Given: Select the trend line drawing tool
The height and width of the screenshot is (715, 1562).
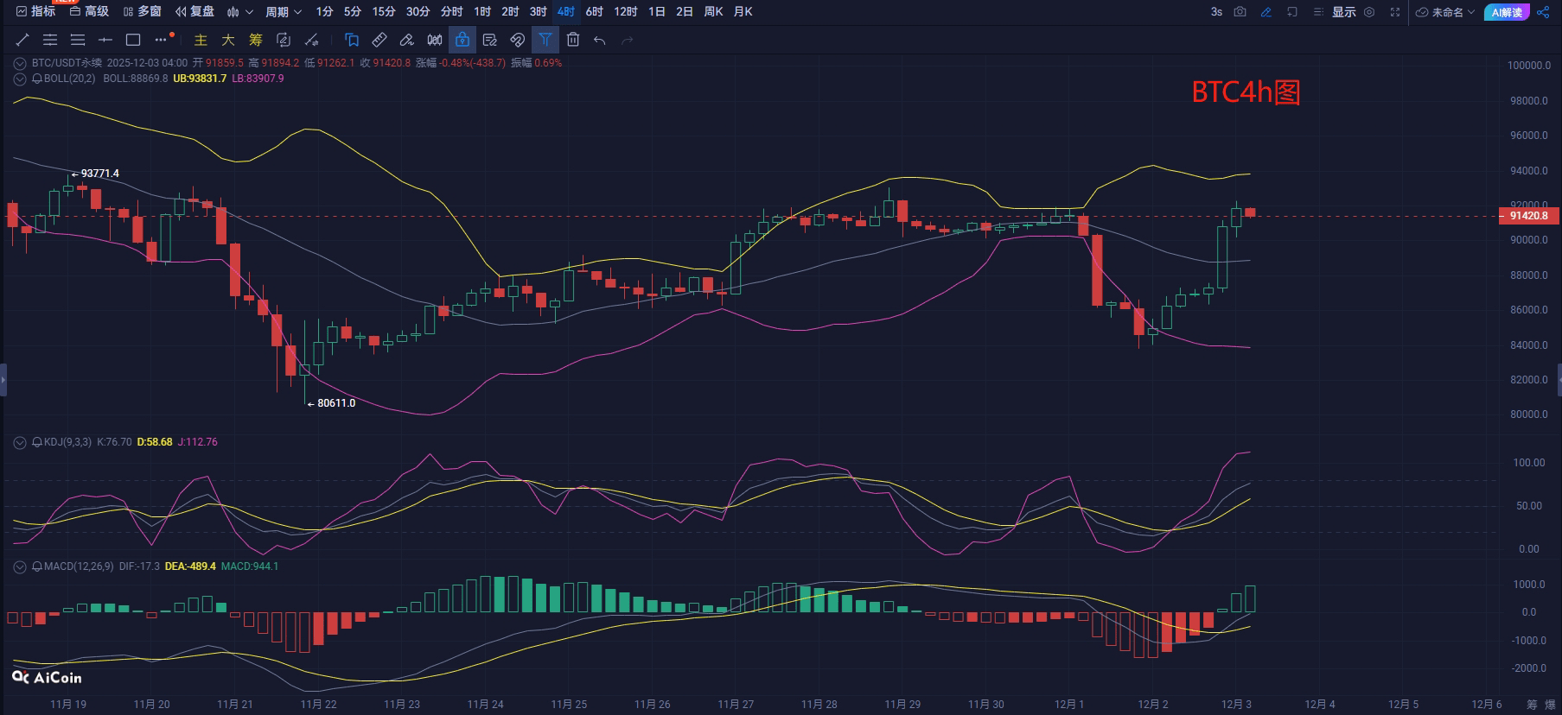Looking at the screenshot, I should [22, 40].
